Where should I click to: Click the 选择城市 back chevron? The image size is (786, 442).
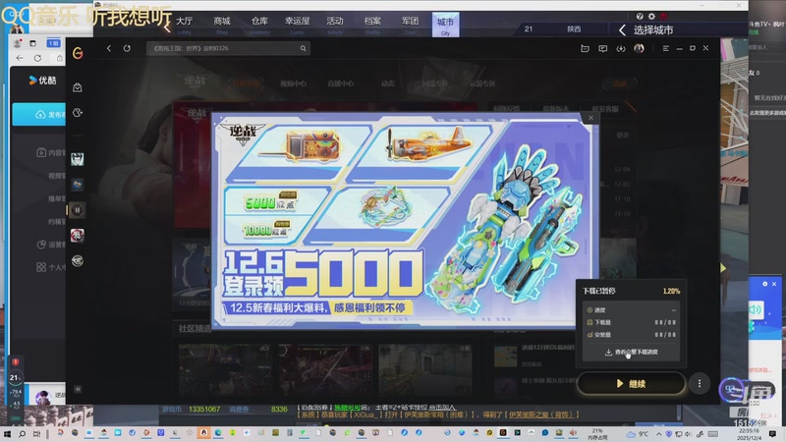coord(622,30)
